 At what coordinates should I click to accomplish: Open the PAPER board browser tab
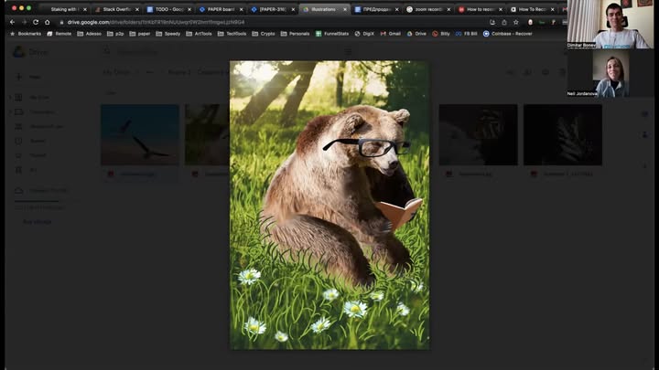pos(221,9)
